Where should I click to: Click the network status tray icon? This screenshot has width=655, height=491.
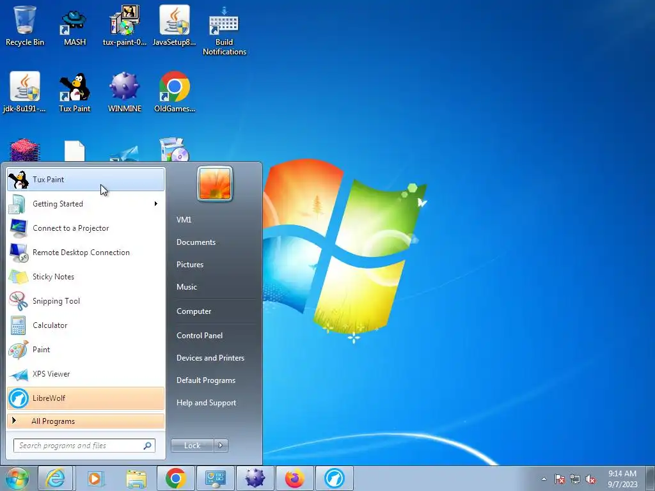pyautogui.click(x=575, y=479)
